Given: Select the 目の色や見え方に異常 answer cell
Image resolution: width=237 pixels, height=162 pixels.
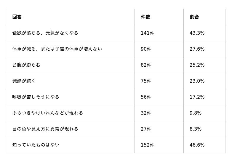Looking at the screenshot, I should [45, 129].
